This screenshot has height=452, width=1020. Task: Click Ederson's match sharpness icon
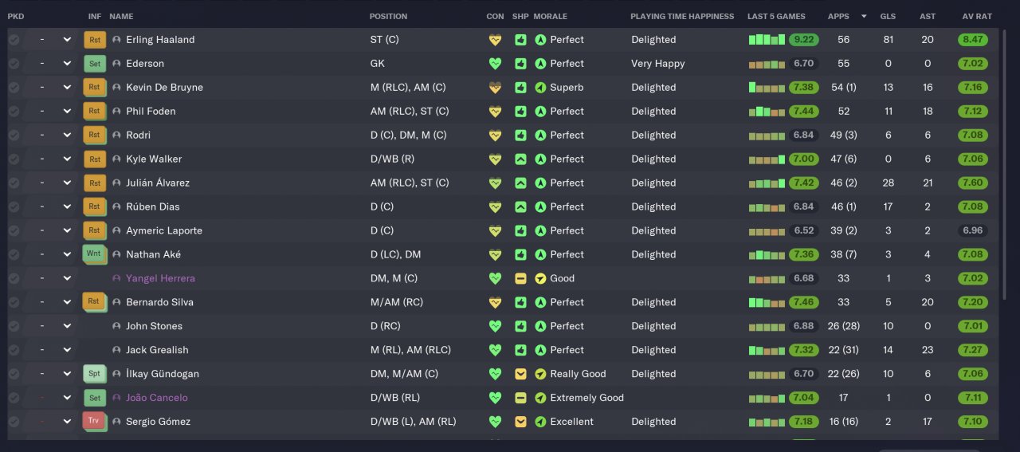[520, 64]
